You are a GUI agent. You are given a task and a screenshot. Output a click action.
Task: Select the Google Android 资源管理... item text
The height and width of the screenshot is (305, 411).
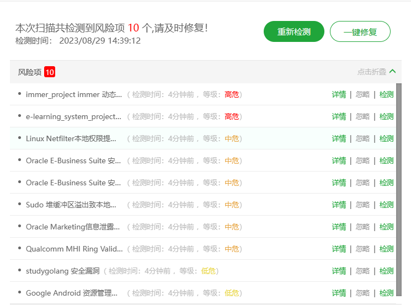72,293
